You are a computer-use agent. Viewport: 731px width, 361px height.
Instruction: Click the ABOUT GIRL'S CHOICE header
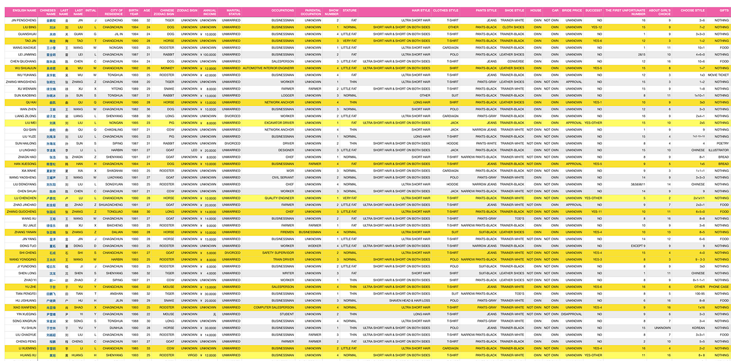coord(659,11)
